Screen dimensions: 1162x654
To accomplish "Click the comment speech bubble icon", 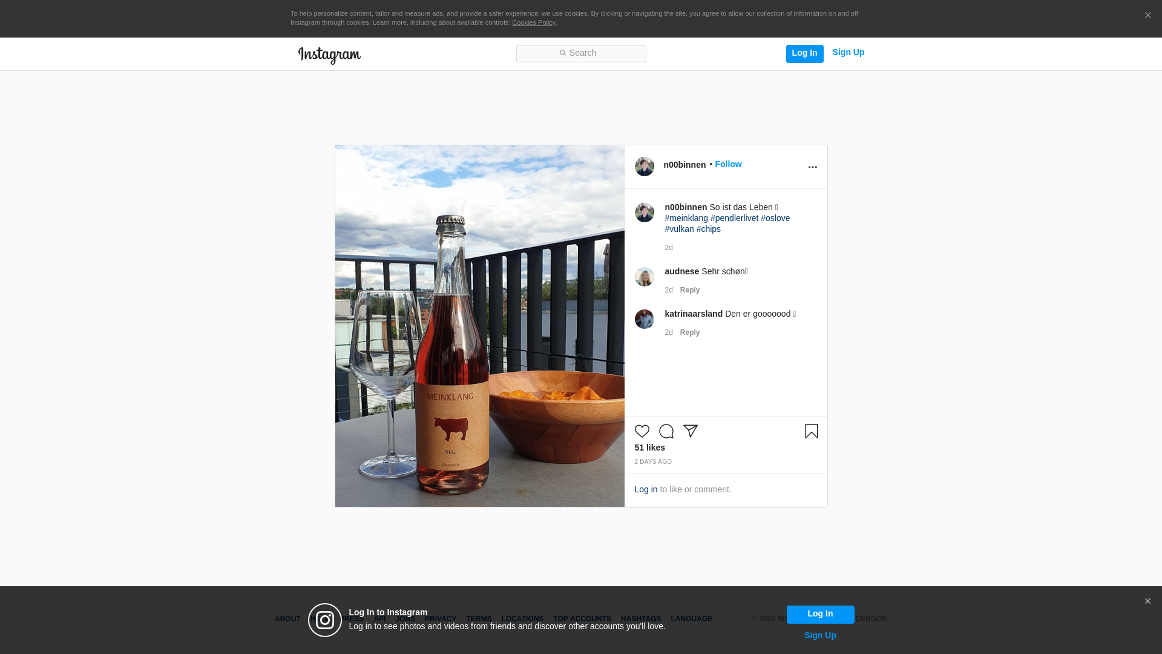I will point(666,431).
